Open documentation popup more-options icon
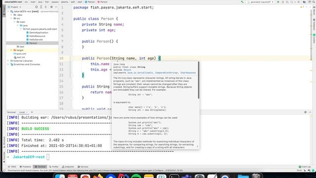The width and height of the screenshot is (316, 178). tap(197, 146)
